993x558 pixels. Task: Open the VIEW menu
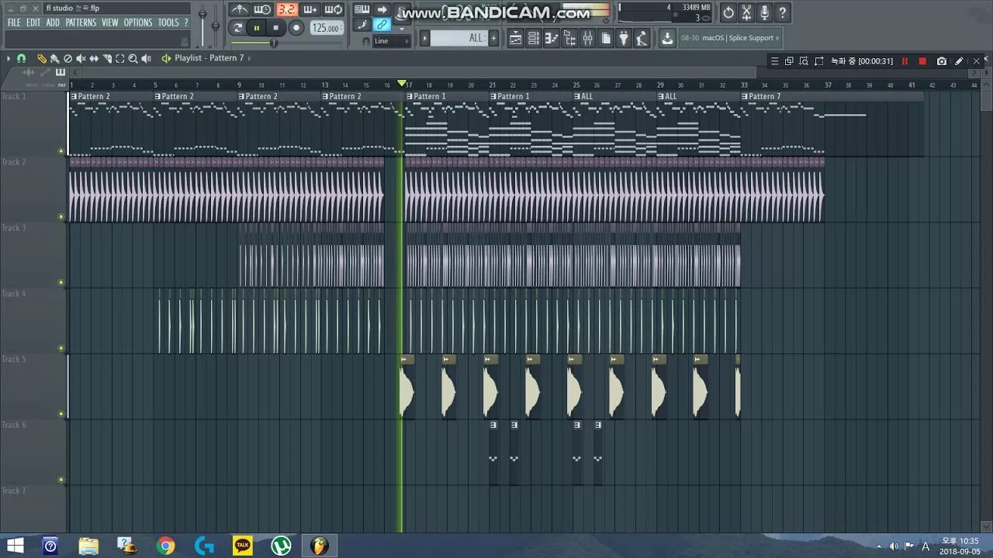110,22
